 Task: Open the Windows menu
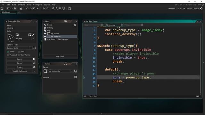point(21,5)
